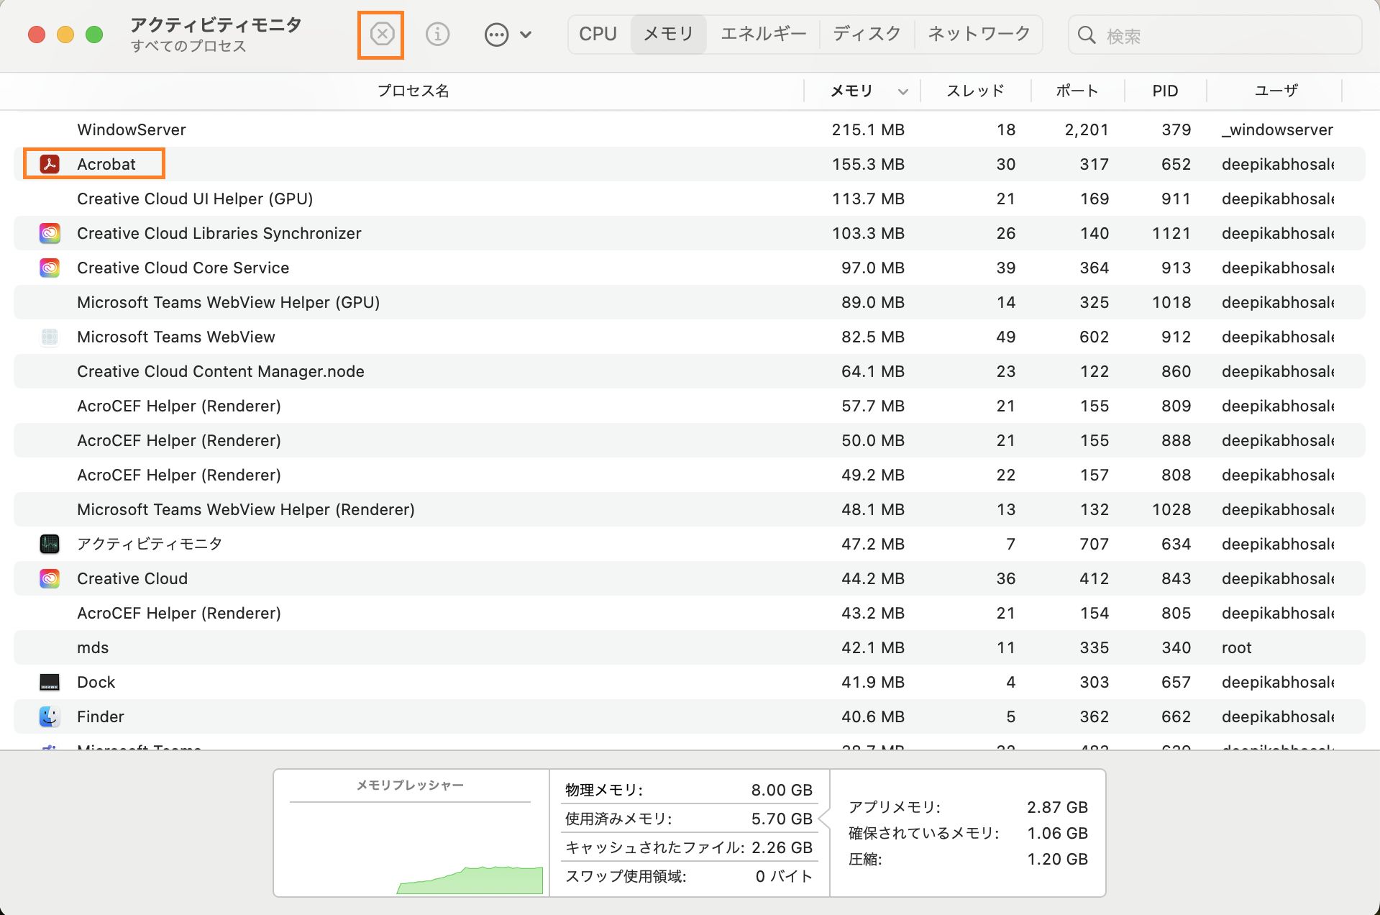Select the Acrobat app icon
The height and width of the screenshot is (915, 1380).
pos(49,163)
